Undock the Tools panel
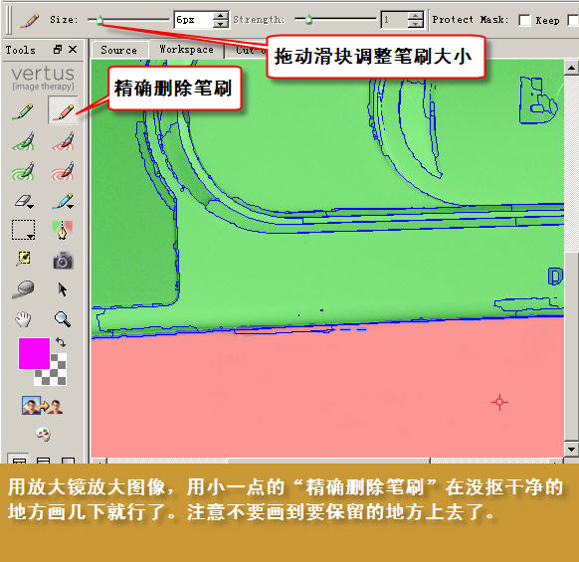The width and height of the screenshot is (579, 562). [58, 49]
